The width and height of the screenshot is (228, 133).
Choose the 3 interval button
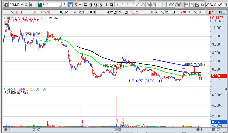click(122, 5)
